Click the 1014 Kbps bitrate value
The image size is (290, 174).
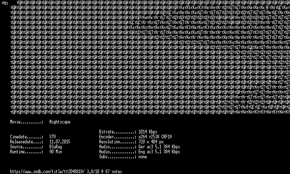click(x=148, y=132)
